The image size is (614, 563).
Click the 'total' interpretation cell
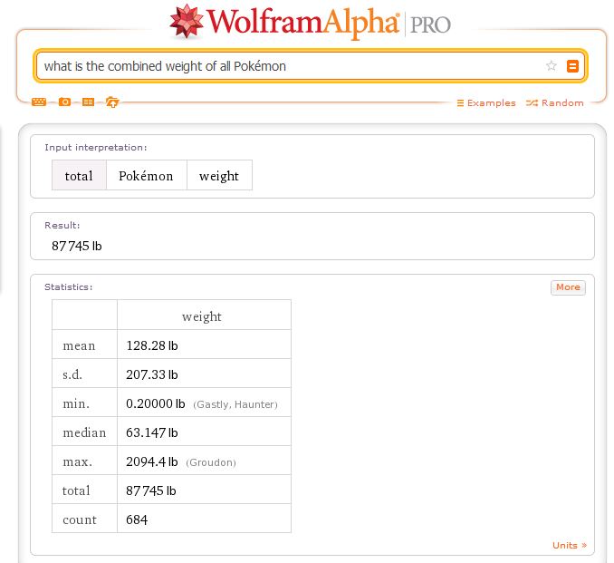point(79,175)
